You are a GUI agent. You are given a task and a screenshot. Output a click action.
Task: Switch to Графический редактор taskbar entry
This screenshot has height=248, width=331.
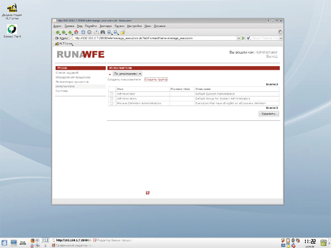[x=71, y=245]
